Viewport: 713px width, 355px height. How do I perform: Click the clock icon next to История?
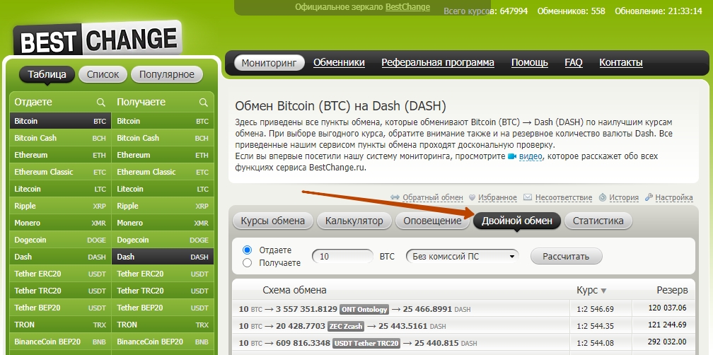603,197
